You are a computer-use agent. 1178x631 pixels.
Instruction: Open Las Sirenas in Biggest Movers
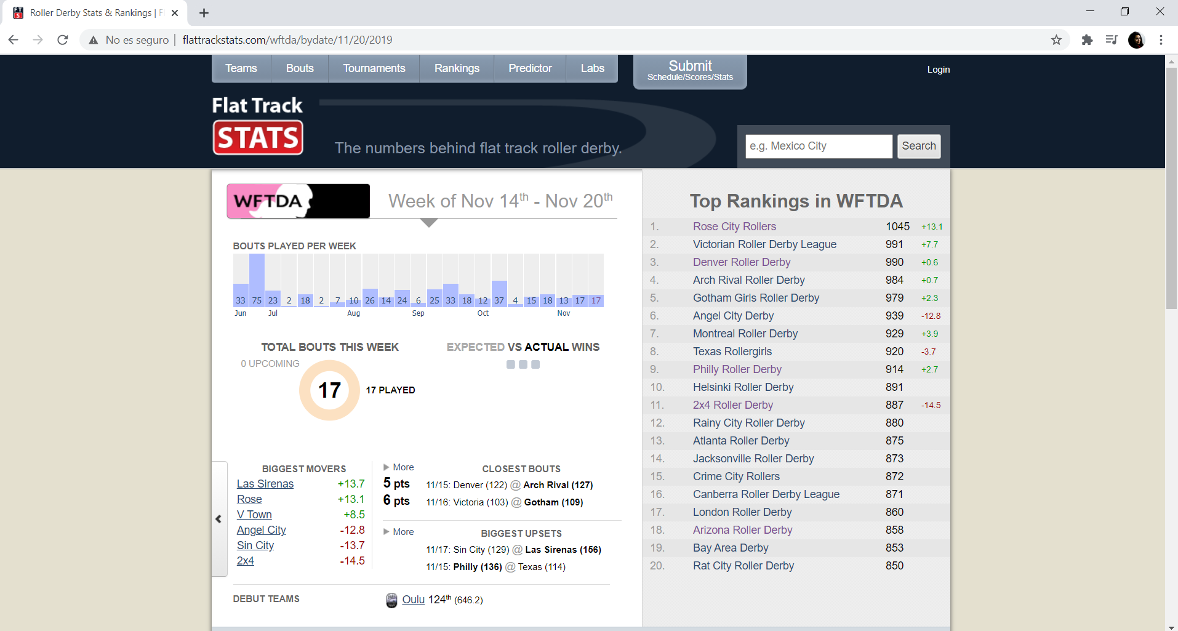(x=265, y=484)
